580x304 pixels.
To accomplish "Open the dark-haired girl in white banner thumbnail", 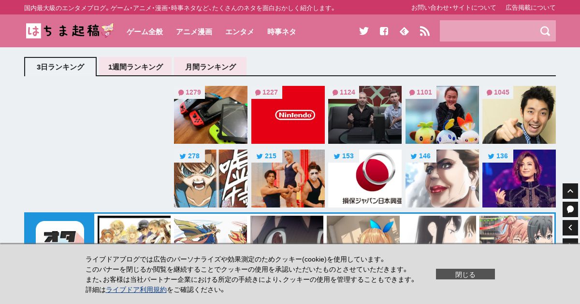I will pos(439,230).
